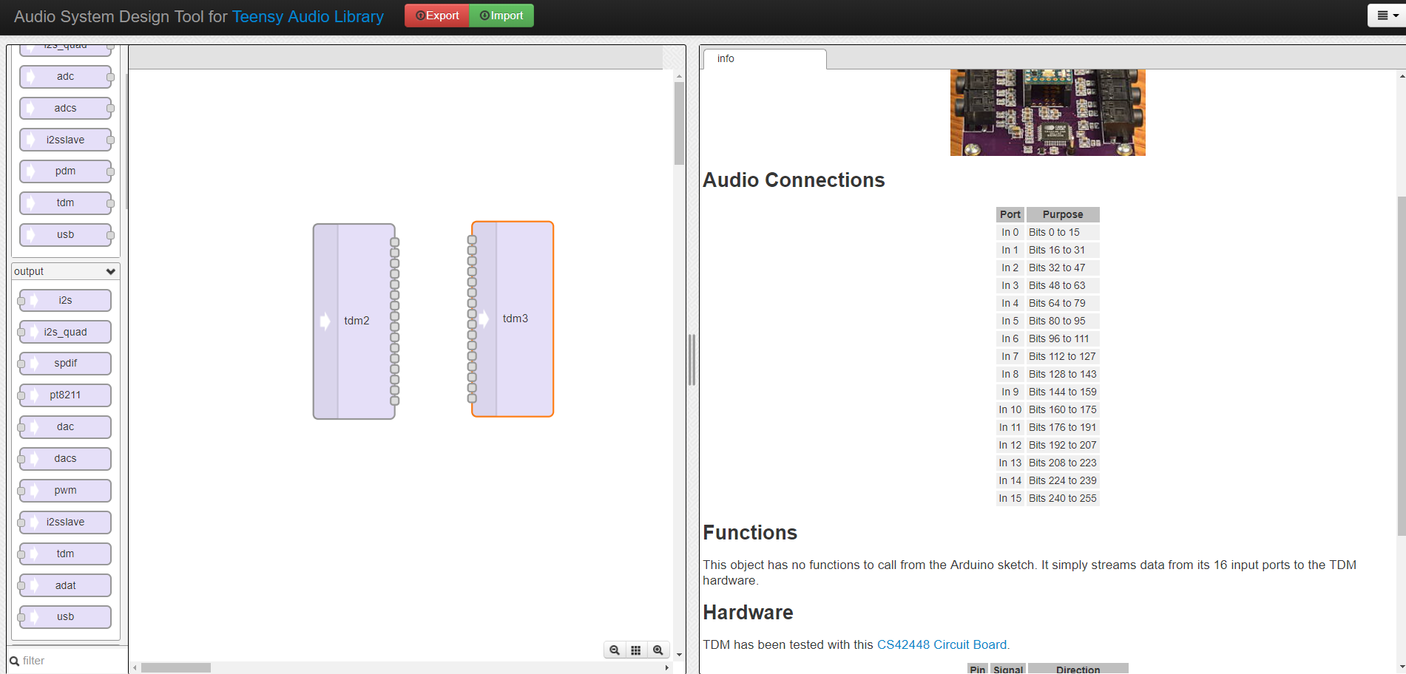This screenshot has width=1406, height=674.
Task: Click the 'Bits 0 to 15' cell
Action: (1063, 232)
